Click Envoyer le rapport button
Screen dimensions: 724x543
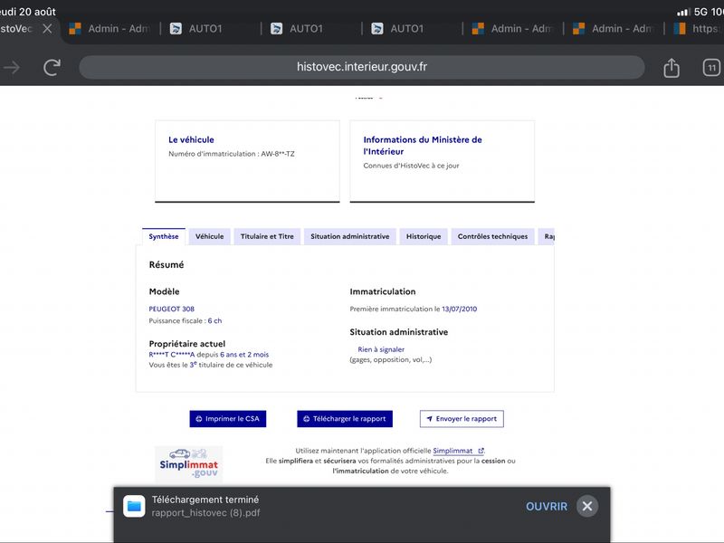(x=462, y=419)
